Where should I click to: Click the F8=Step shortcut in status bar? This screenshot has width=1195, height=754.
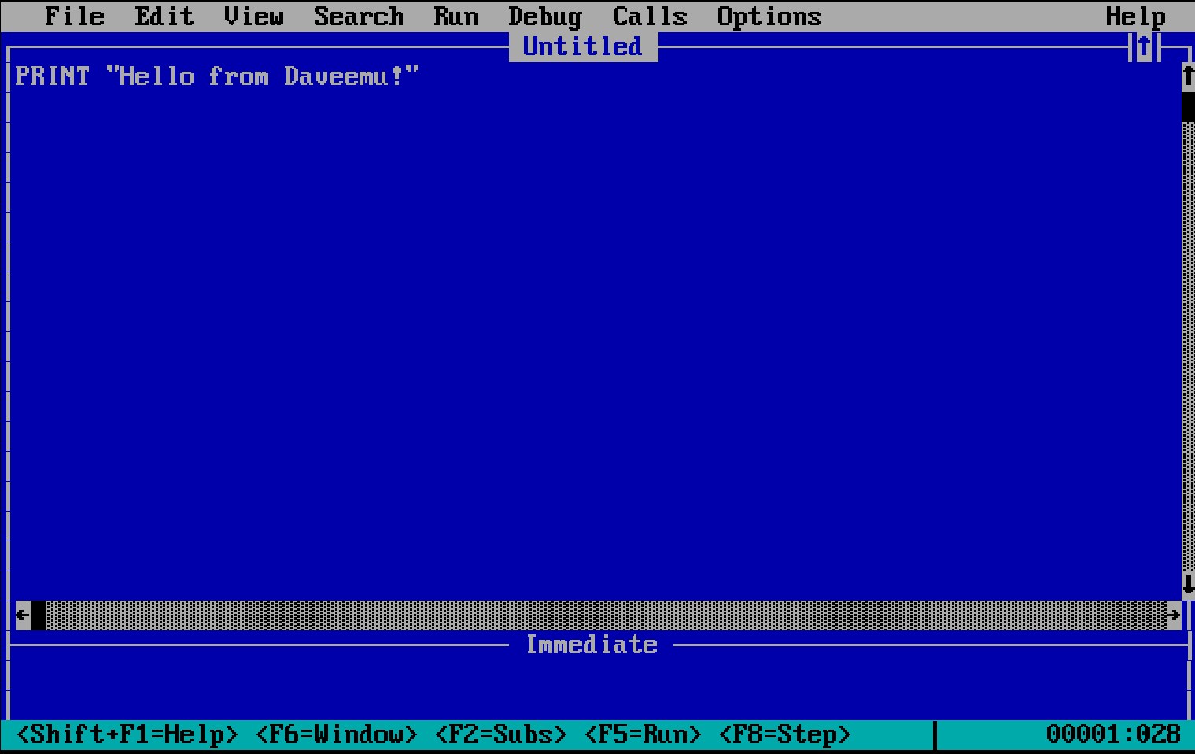tap(785, 734)
